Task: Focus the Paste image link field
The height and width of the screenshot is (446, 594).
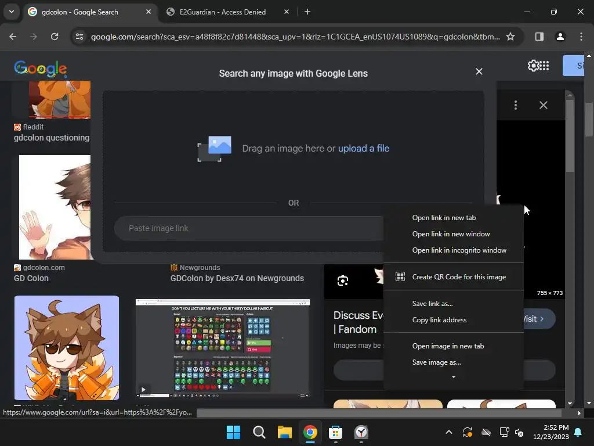Action: tap(248, 228)
